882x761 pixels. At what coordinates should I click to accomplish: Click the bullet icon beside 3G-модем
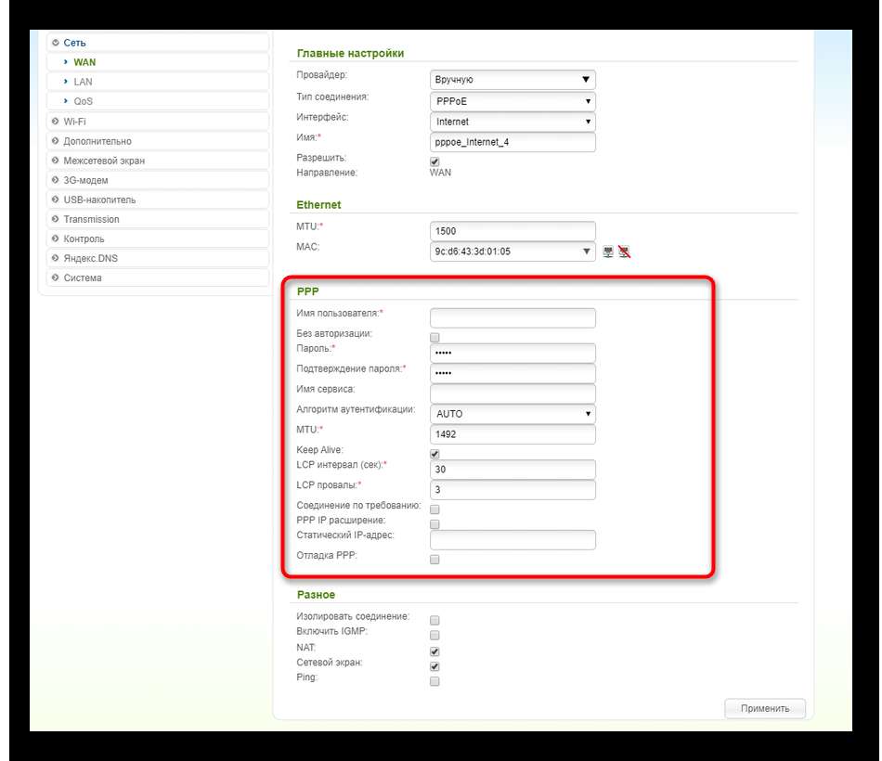[55, 180]
